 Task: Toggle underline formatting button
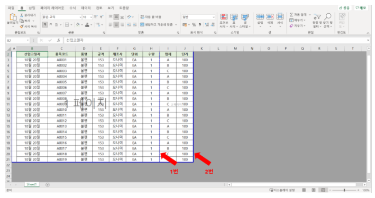tap(56, 24)
